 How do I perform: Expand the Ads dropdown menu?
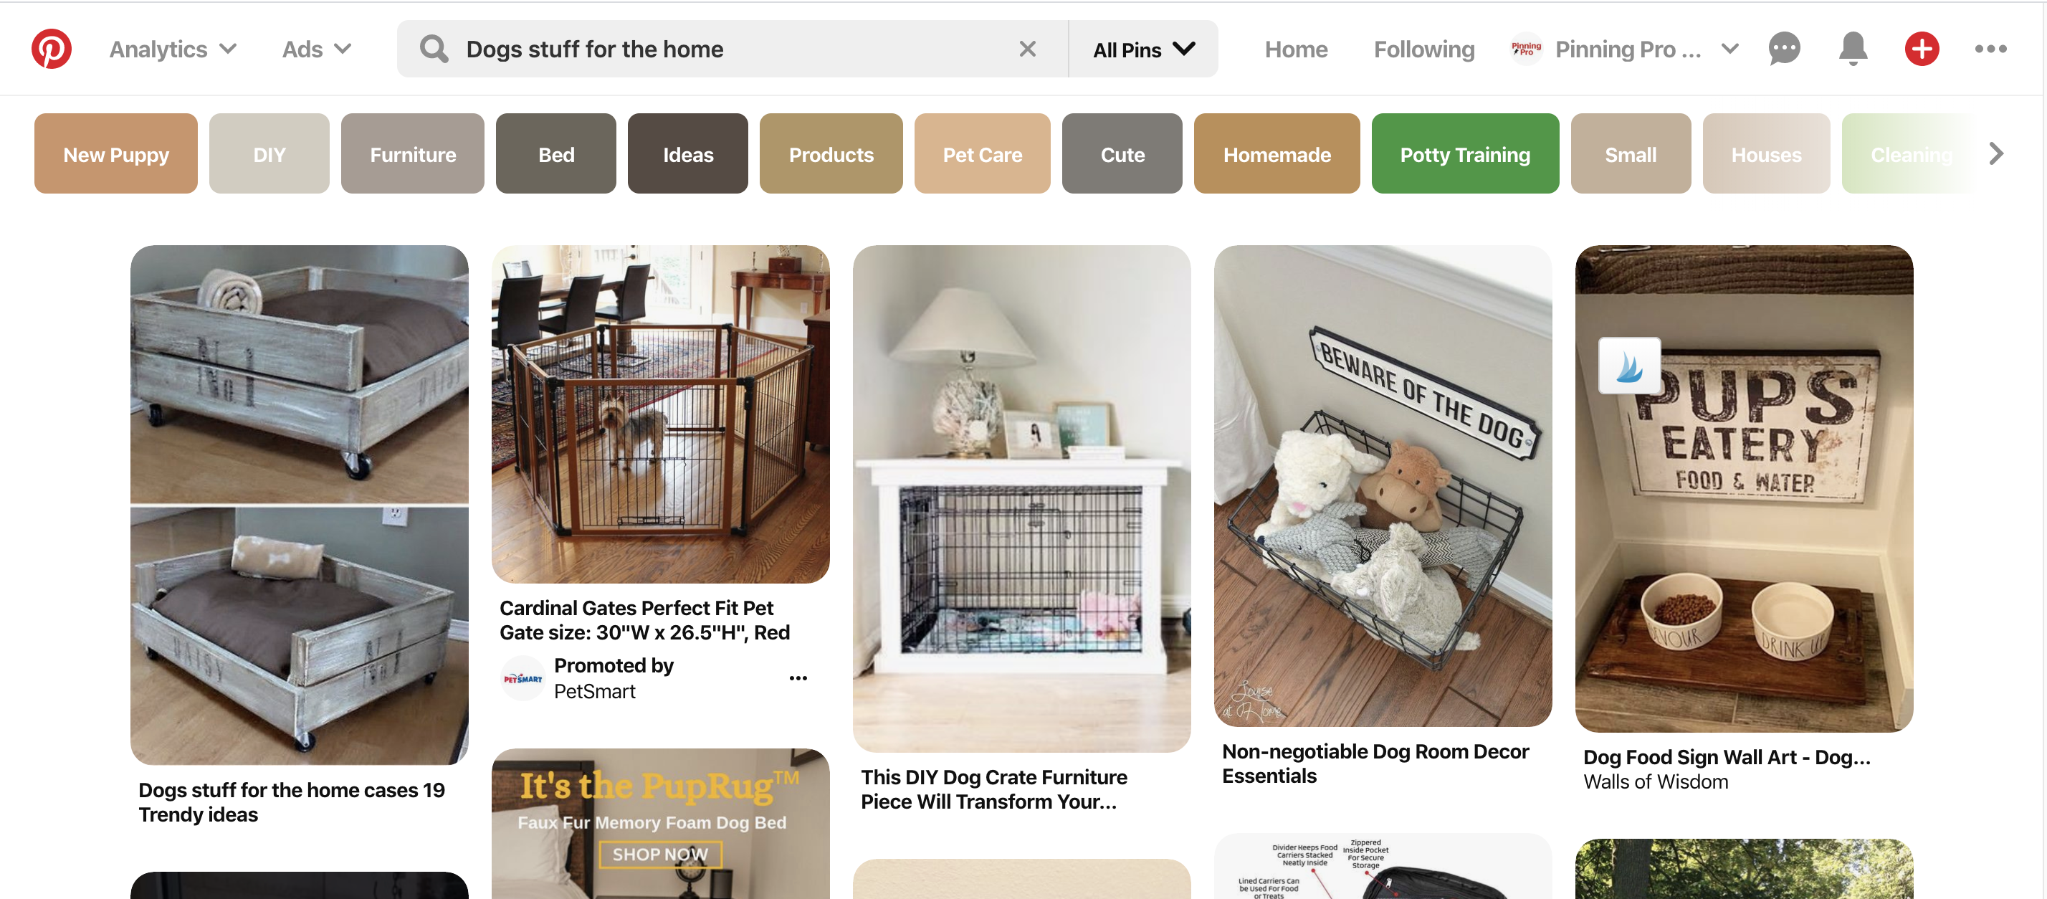(316, 49)
